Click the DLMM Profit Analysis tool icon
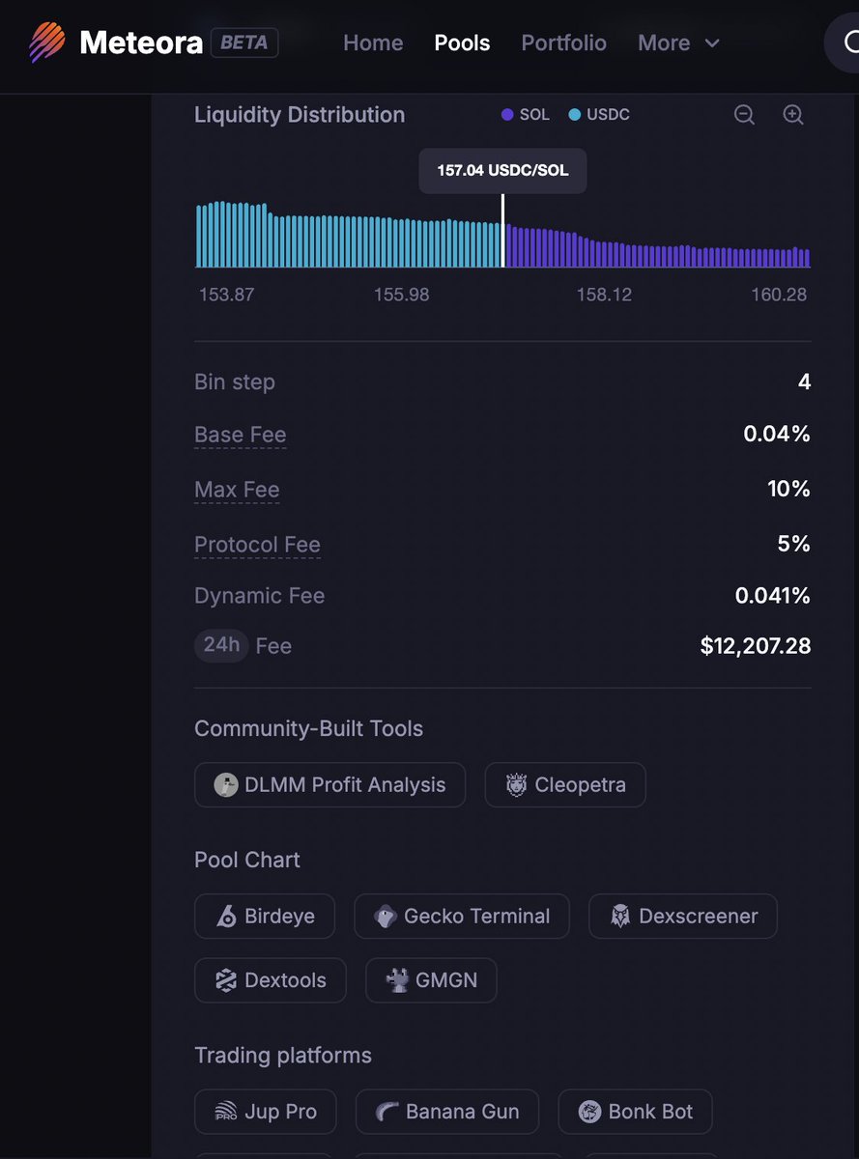 [x=226, y=785]
